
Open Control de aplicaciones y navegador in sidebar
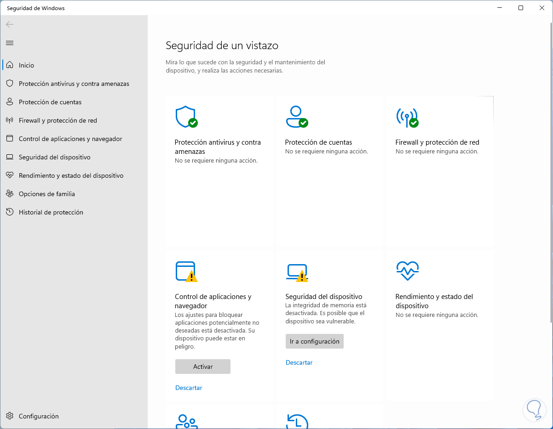click(74, 139)
